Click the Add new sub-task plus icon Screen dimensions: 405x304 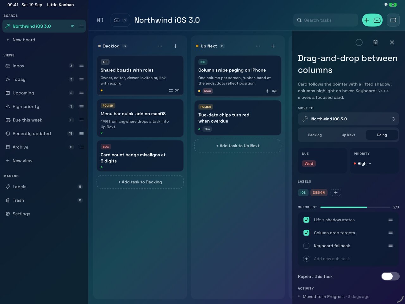(306, 259)
